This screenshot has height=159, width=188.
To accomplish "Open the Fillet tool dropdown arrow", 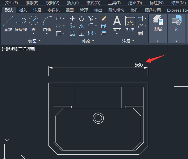I will pyautogui.click(x=96, y=26).
